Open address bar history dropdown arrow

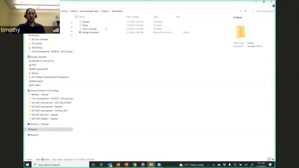click(241, 11)
